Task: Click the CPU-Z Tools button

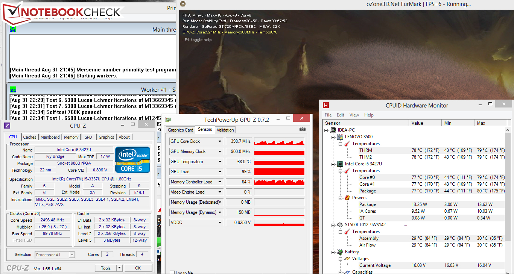Action: tap(106, 268)
